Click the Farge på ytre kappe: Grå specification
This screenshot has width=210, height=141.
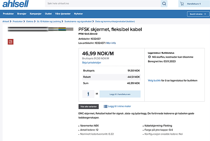click(159, 130)
